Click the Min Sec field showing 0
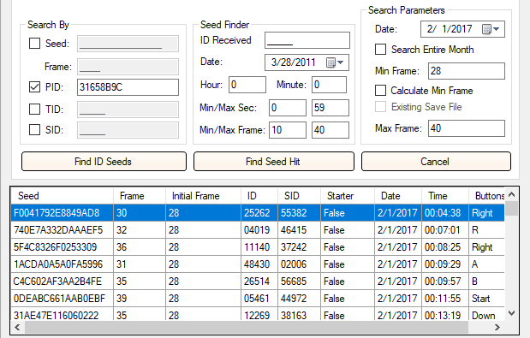530x338 pixels. click(x=288, y=108)
